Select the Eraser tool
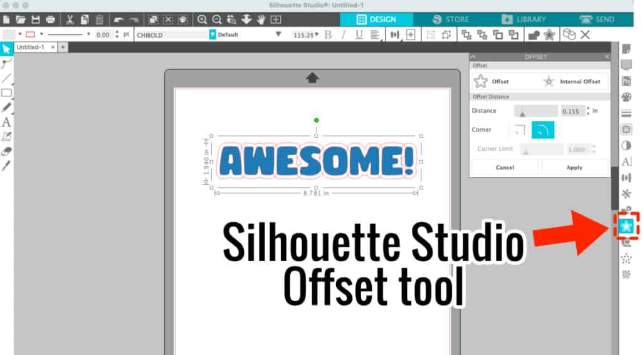 6,152
